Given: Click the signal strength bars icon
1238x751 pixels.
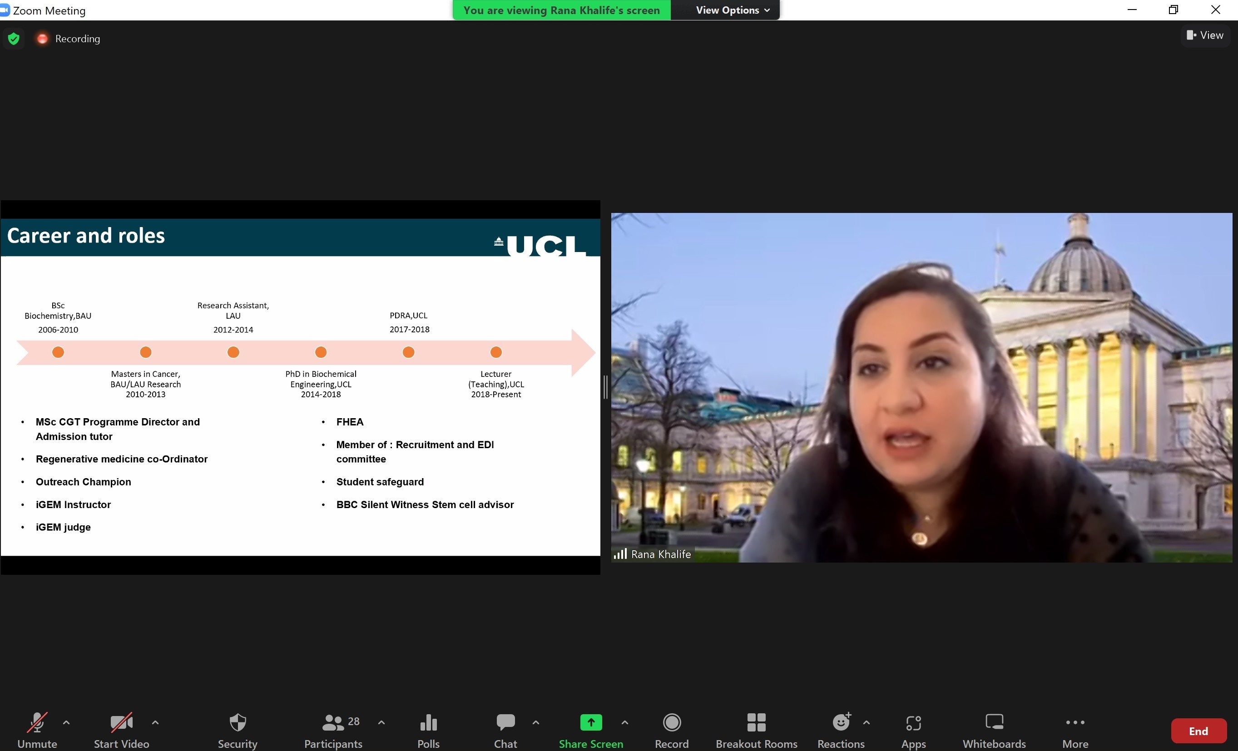Looking at the screenshot, I should (x=620, y=553).
